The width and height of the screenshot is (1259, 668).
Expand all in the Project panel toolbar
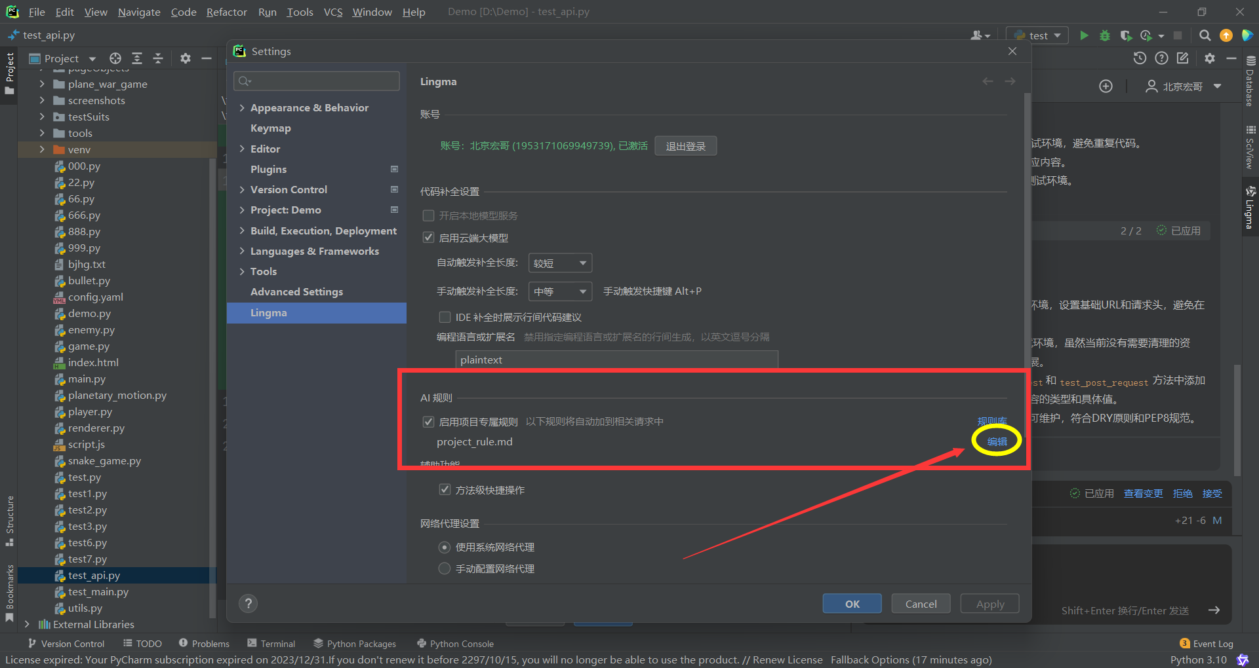click(137, 58)
